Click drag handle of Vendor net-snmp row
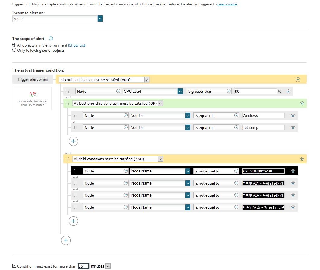 pos(75,127)
